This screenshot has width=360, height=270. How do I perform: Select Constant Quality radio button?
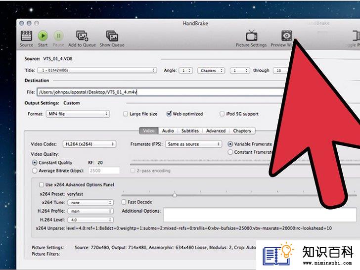pyautogui.click(x=35, y=163)
